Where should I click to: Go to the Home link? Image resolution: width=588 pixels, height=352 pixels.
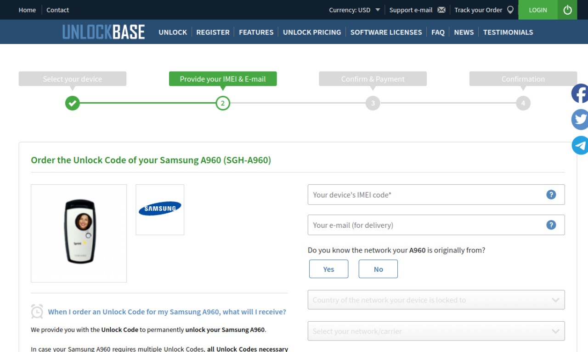pyautogui.click(x=27, y=10)
